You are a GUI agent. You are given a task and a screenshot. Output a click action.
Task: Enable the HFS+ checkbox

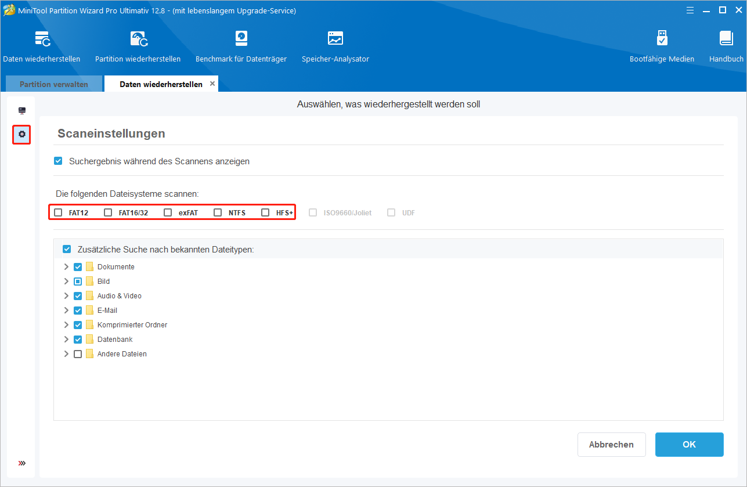[265, 212]
